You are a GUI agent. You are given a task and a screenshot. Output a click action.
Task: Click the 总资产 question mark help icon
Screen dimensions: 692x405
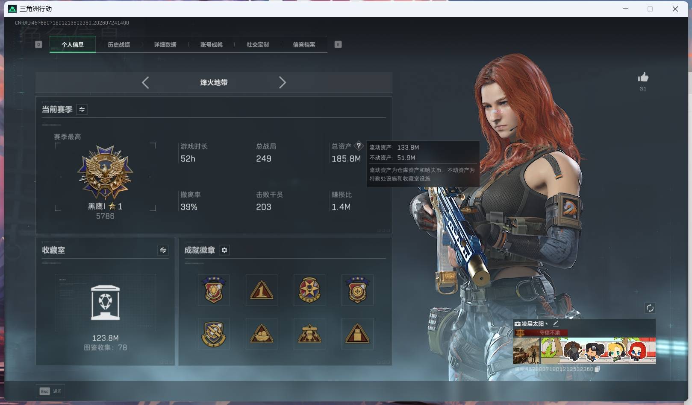pyautogui.click(x=359, y=146)
